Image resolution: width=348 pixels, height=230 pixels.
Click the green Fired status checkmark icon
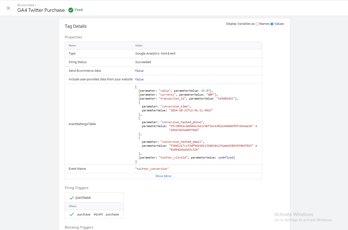pos(71,10)
